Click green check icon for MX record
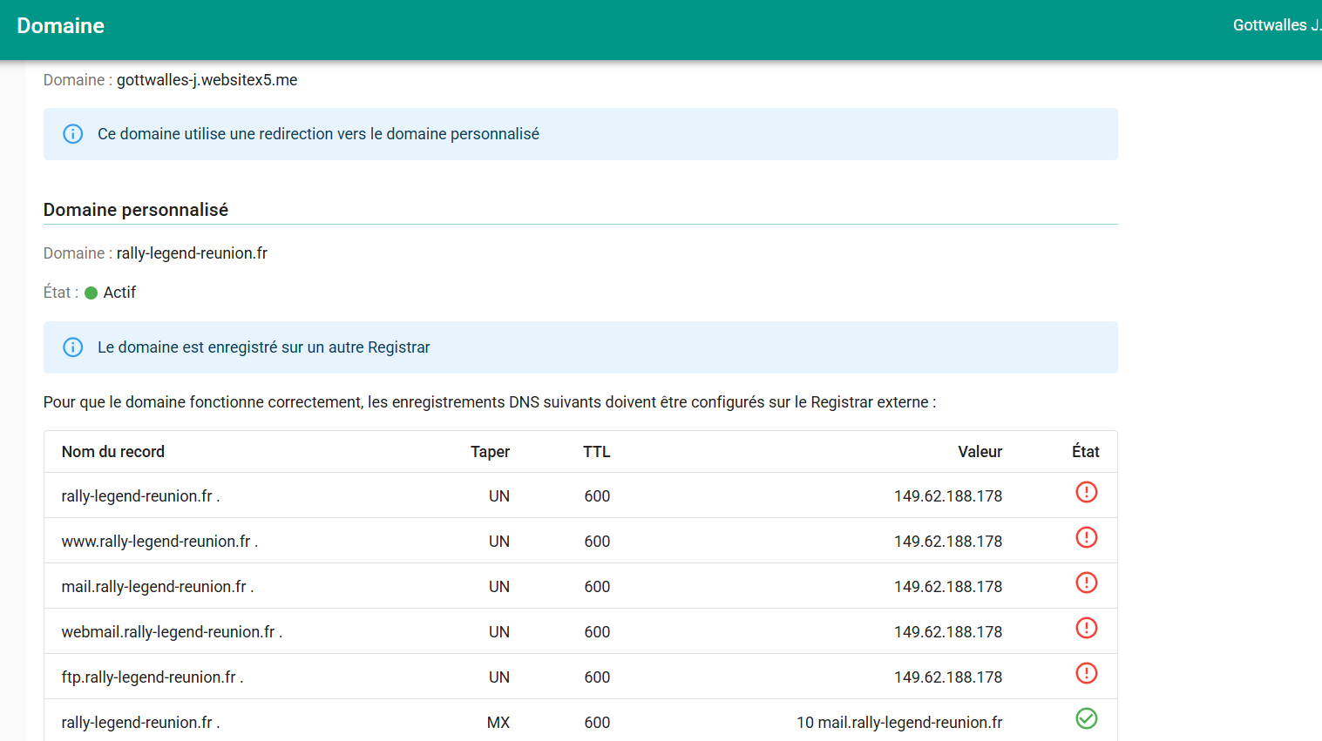Image resolution: width=1322 pixels, height=741 pixels. coord(1086,719)
